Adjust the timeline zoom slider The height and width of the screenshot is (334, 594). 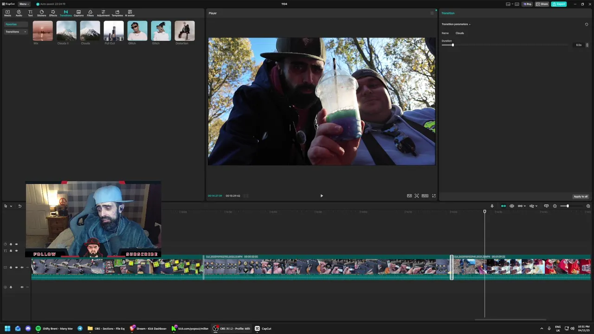(567, 206)
